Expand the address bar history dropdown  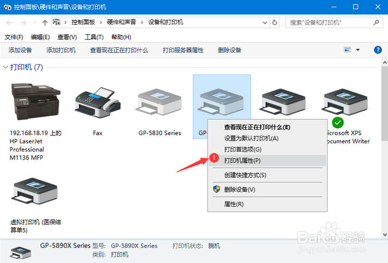coord(265,23)
